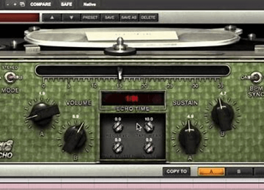This screenshot has width=264, height=190.
Task: Click the Sustain A knob
Action: 190,138
